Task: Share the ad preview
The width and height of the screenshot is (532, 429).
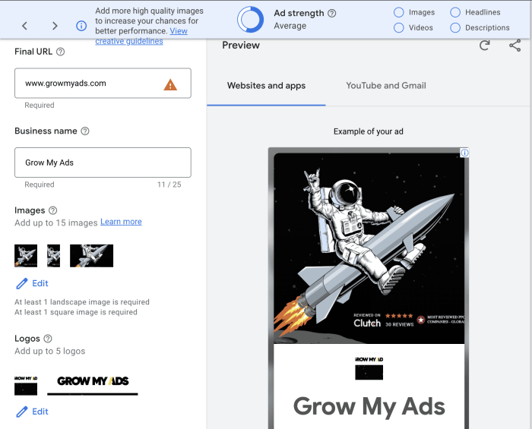Action: pyautogui.click(x=515, y=46)
